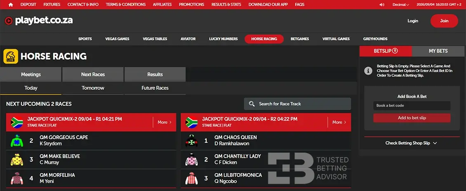Open the Deposit menu item
The height and width of the screenshot is (191, 466).
28,5
